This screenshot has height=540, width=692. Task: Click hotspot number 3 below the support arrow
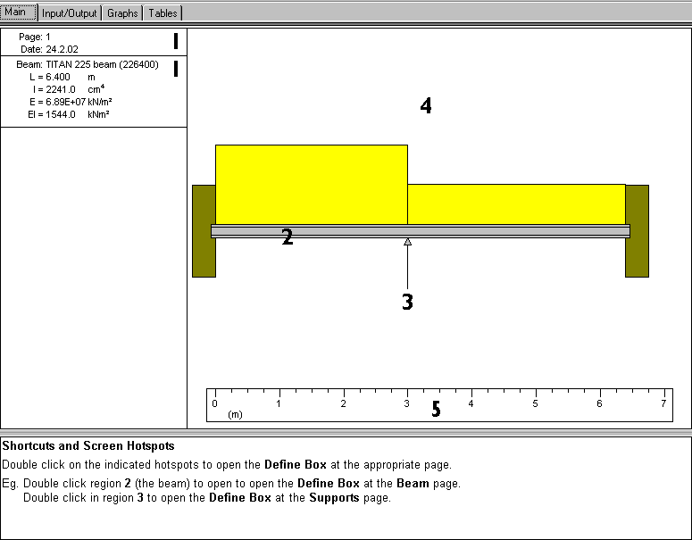407,302
